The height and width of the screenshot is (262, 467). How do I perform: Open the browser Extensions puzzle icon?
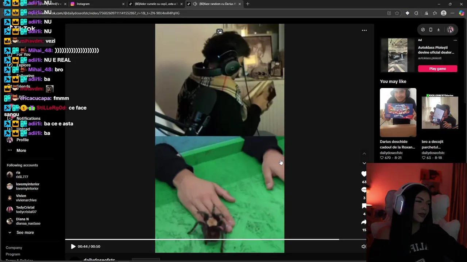tap(416, 13)
